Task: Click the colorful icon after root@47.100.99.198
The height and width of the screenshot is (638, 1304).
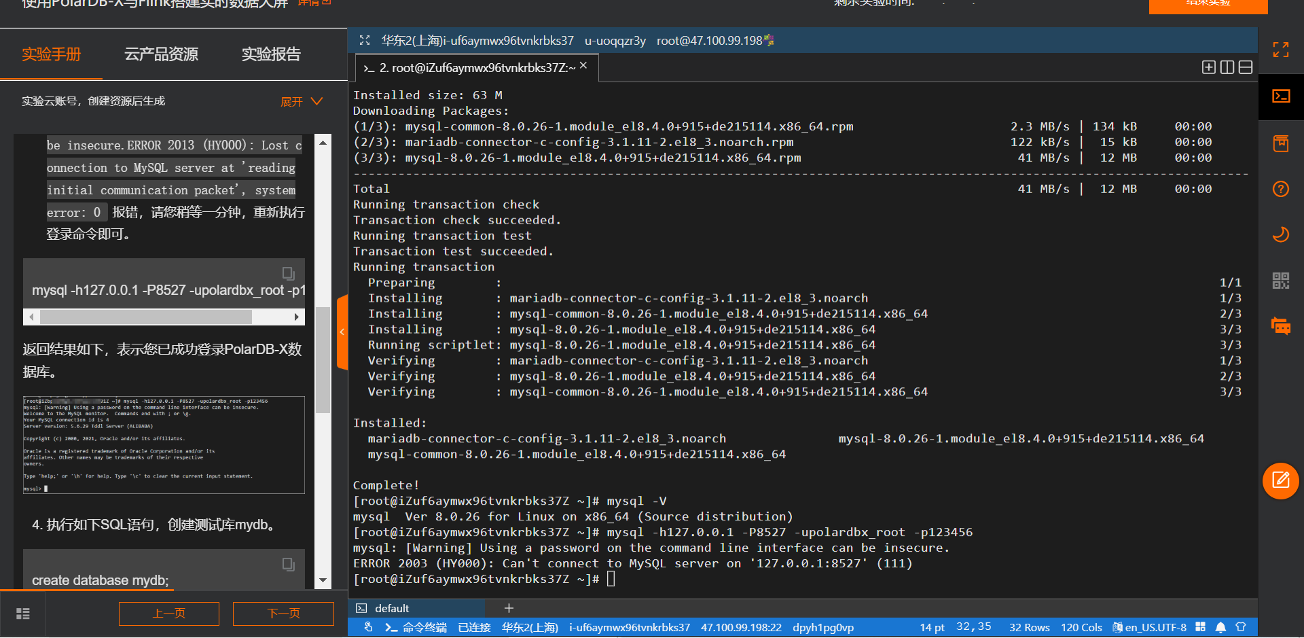Action: click(x=769, y=40)
